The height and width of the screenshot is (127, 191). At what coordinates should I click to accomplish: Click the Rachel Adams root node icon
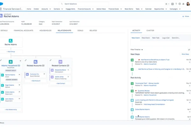tap(11, 41)
